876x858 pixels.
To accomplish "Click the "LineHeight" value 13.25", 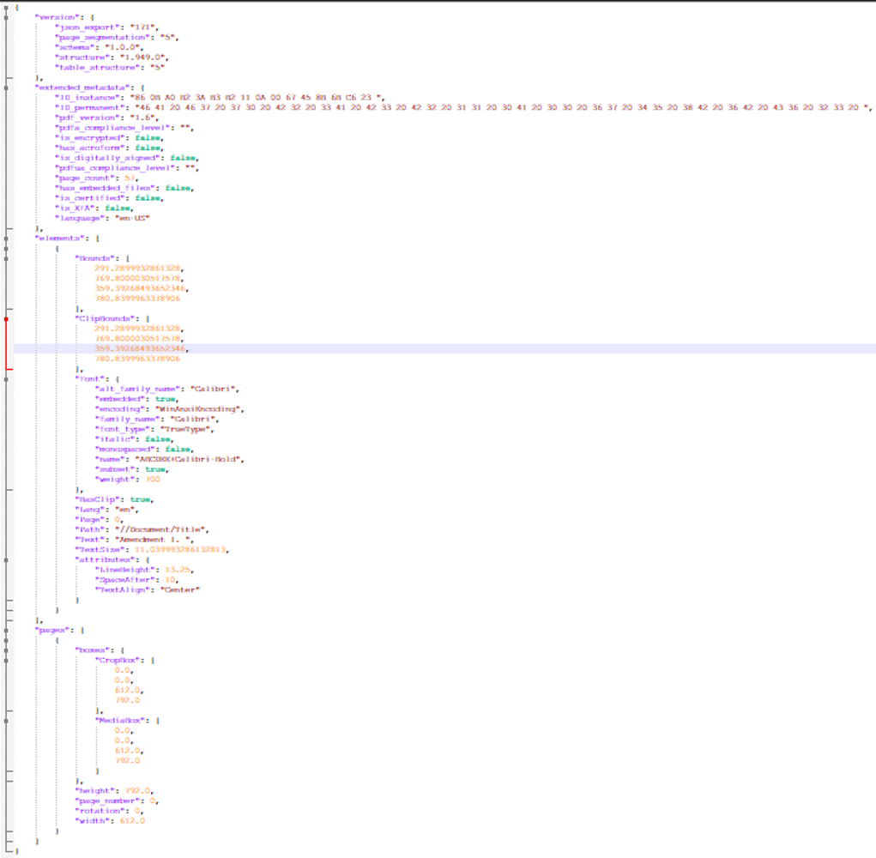I will (x=178, y=571).
